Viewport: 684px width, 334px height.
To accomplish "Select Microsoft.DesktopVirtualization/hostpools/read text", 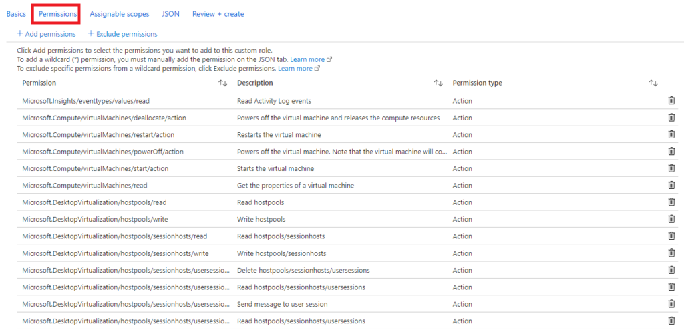I will 94,202.
